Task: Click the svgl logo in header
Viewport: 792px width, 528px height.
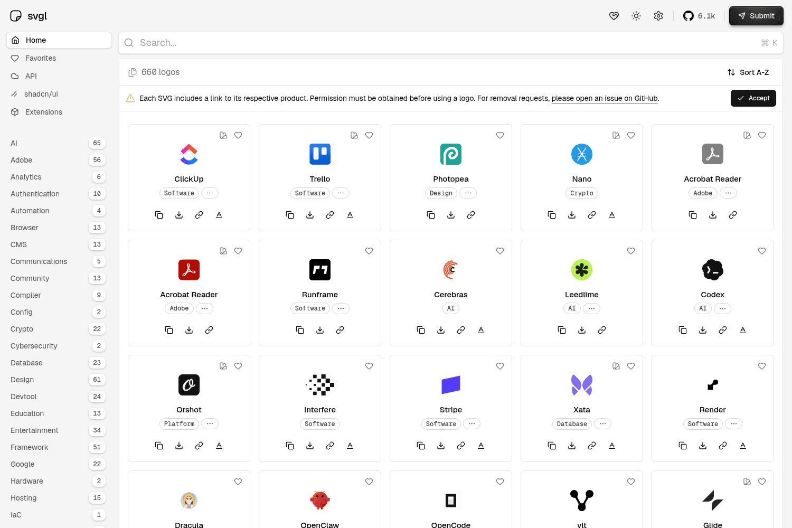Action: [29, 16]
